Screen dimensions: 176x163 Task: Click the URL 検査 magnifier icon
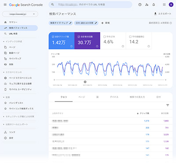point(5,34)
